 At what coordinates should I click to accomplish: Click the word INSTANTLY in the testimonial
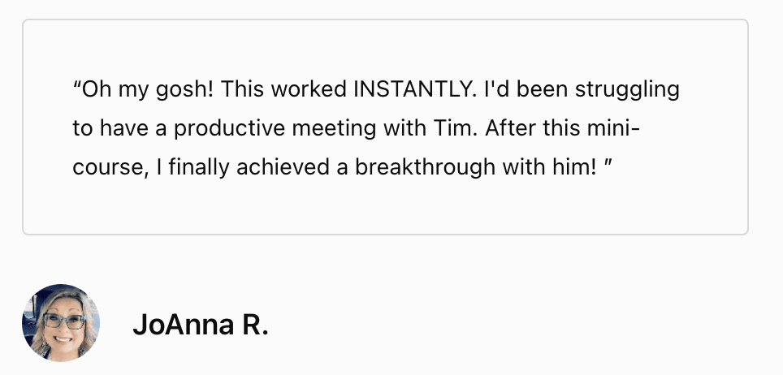click(409, 88)
